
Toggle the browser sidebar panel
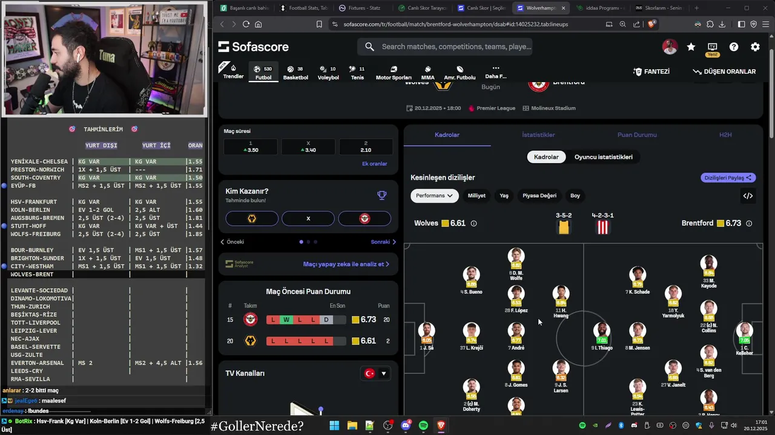click(741, 24)
